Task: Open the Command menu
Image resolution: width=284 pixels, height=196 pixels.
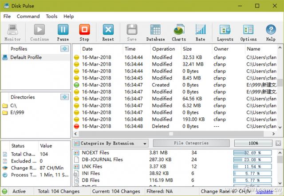Action: 28,16
